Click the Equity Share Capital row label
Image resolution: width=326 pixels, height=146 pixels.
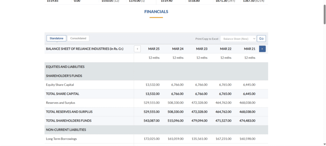click(60, 85)
